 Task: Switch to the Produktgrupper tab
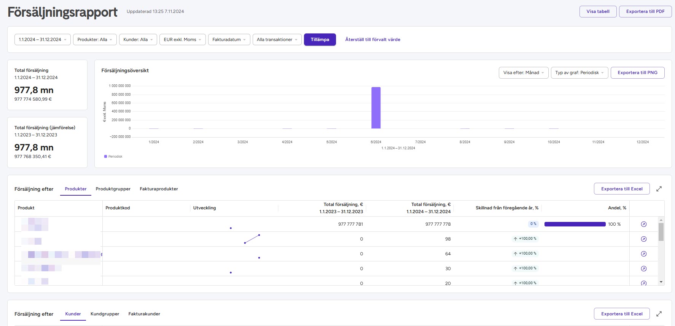113,189
